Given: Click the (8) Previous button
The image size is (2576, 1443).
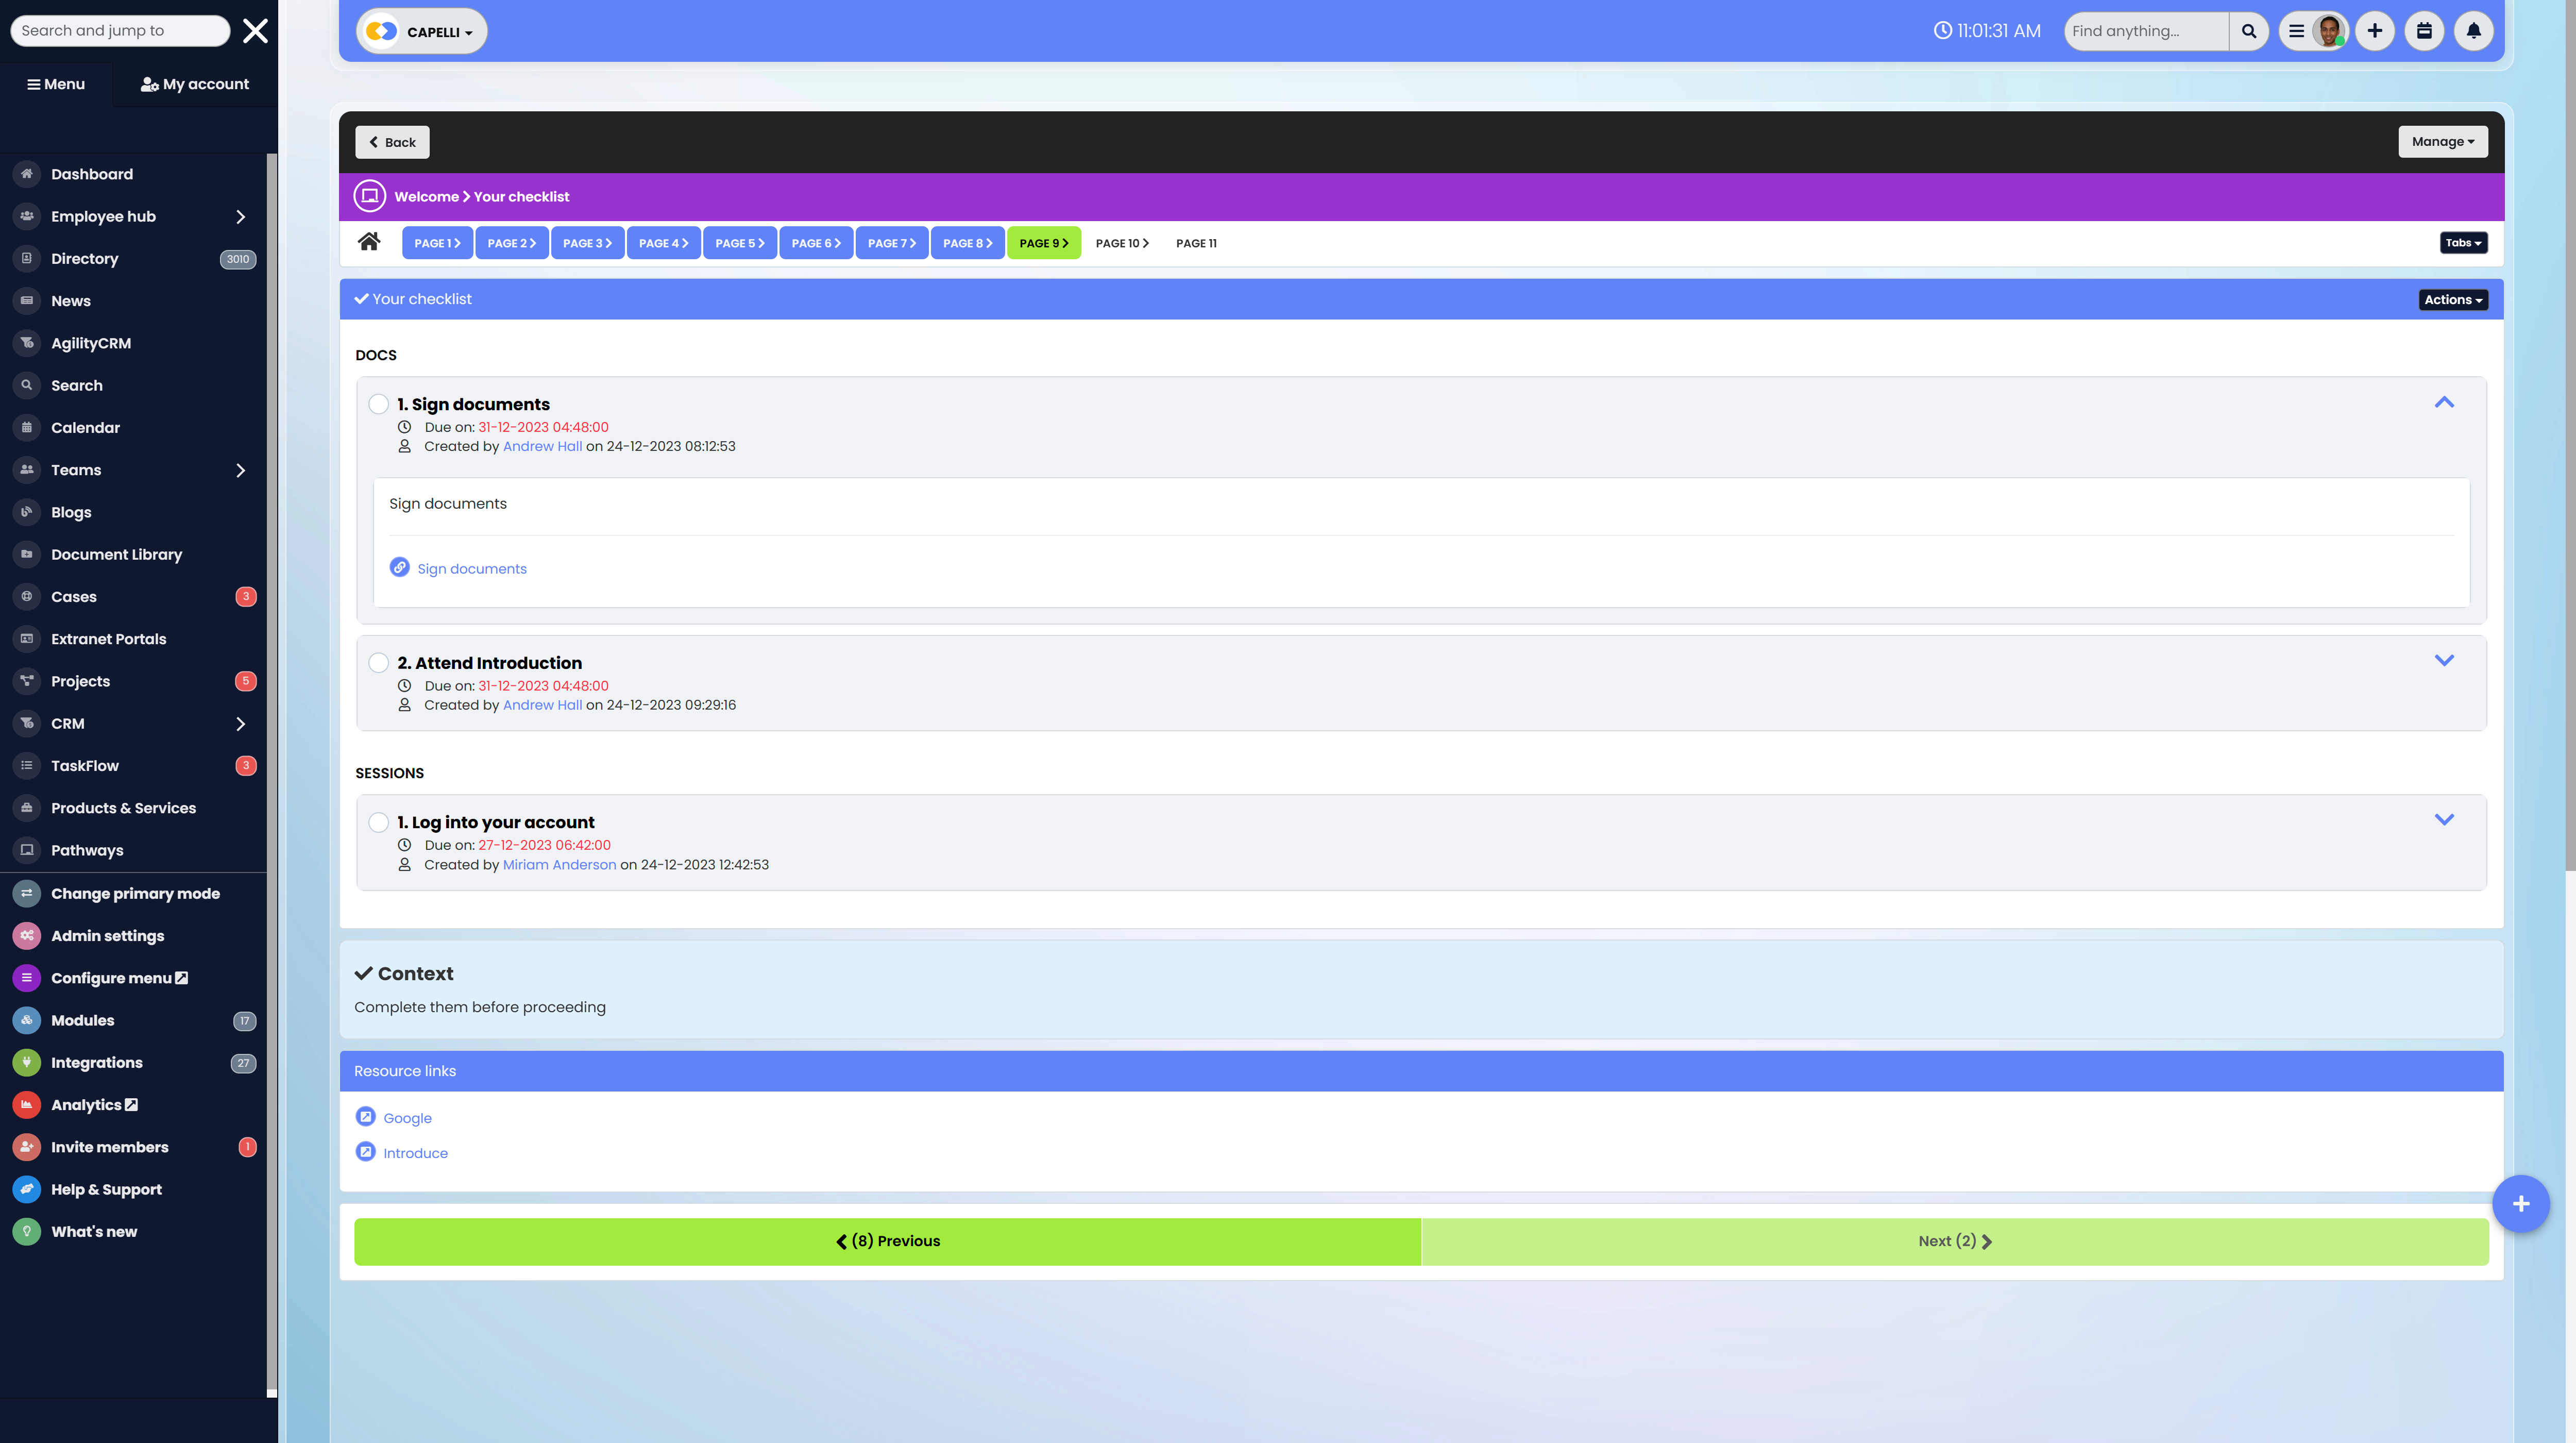Looking at the screenshot, I should [887, 1241].
